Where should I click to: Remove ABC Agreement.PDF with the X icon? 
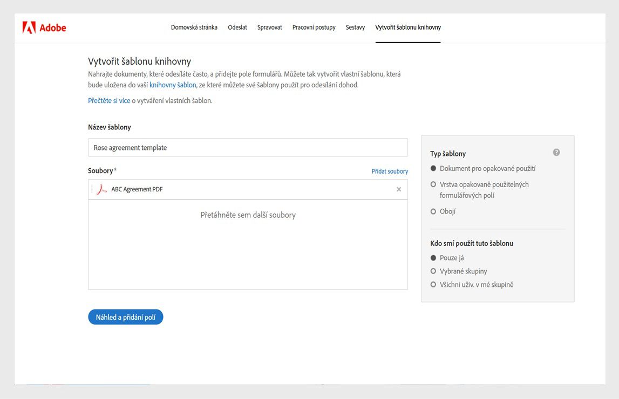pos(399,189)
